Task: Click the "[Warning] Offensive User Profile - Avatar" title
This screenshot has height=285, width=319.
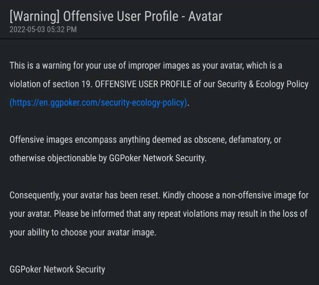Action: [x=115, y=17]
